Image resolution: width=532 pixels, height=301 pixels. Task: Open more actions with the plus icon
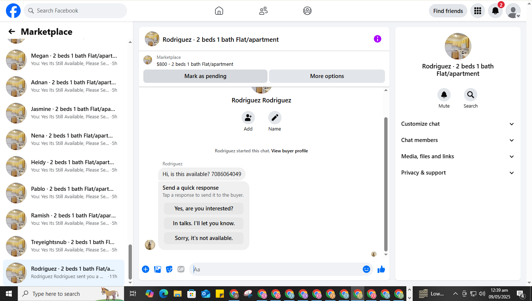pyautogui.click(x=146, y=269)
